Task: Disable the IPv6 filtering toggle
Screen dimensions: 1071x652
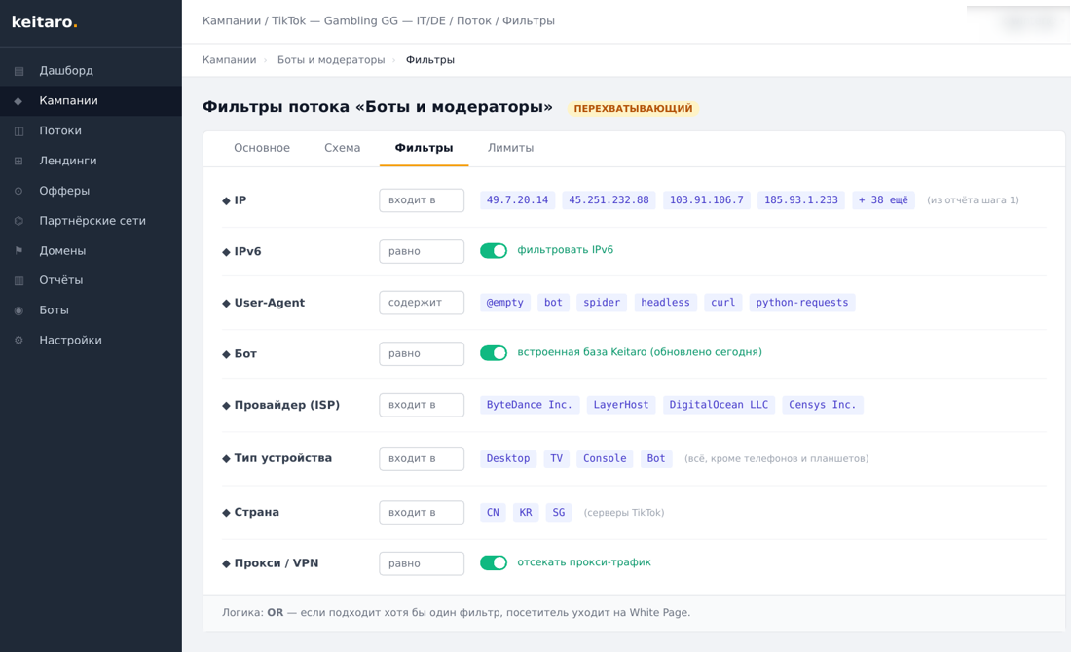Action: 494,250
